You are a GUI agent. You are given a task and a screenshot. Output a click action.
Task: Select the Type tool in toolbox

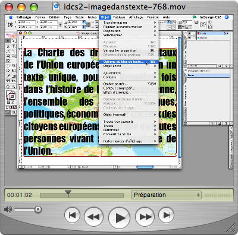(13, 46)
